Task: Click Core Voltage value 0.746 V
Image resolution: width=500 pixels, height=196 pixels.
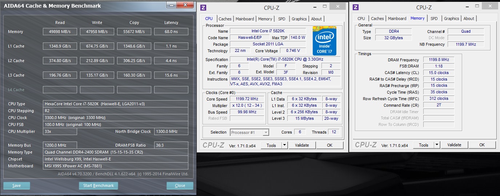Action: [x=293, y=50]
